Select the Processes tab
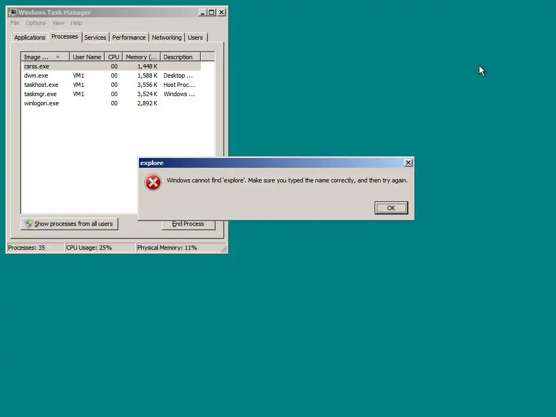This screenshot has width=556, height=417. (x=65, y=36)
